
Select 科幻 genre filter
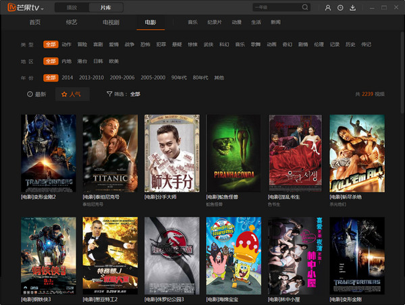[x=224, y=45]
